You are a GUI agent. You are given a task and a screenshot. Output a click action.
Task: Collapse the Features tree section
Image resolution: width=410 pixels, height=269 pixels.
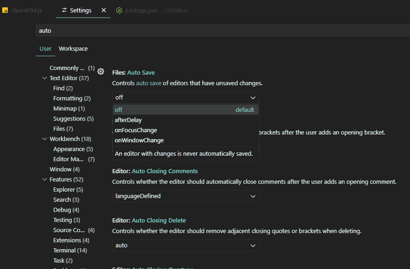pos(45,180)
